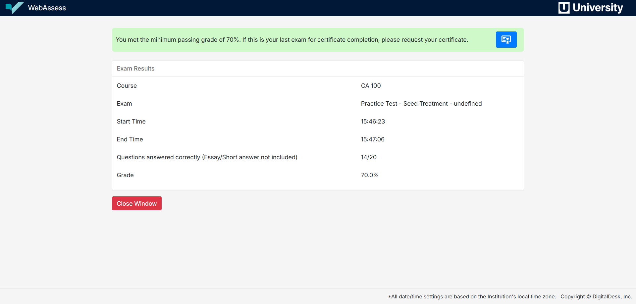The height and width of the screenshot is (304, 636).
Task: Click the Grade row label
Action: click(125, 175)
